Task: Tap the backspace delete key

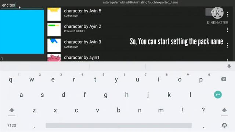Action: click(x=223, y=79)
